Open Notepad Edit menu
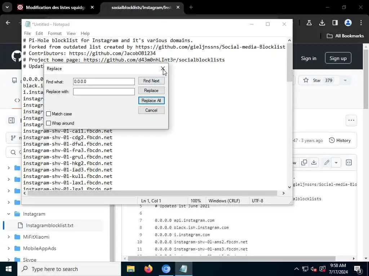 39,33
